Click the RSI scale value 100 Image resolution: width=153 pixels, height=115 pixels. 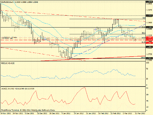tap(148, 63)
